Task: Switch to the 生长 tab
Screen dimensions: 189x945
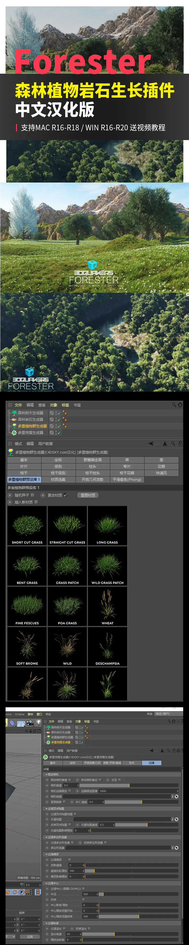Action: 132,763
